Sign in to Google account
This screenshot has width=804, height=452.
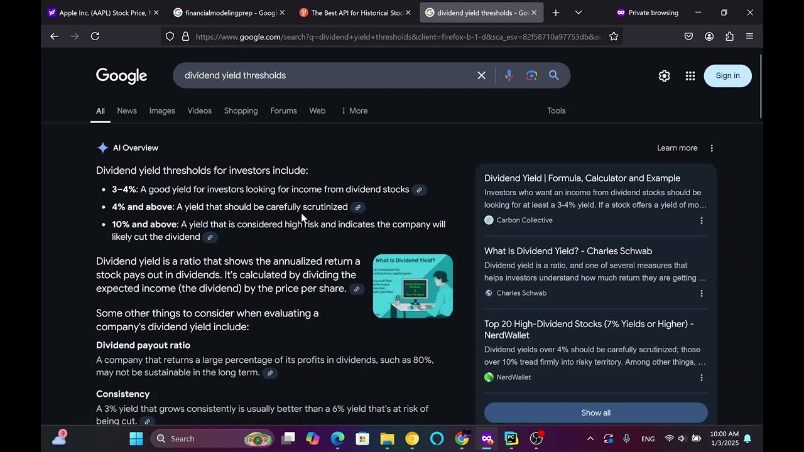(x=727, y=76)
